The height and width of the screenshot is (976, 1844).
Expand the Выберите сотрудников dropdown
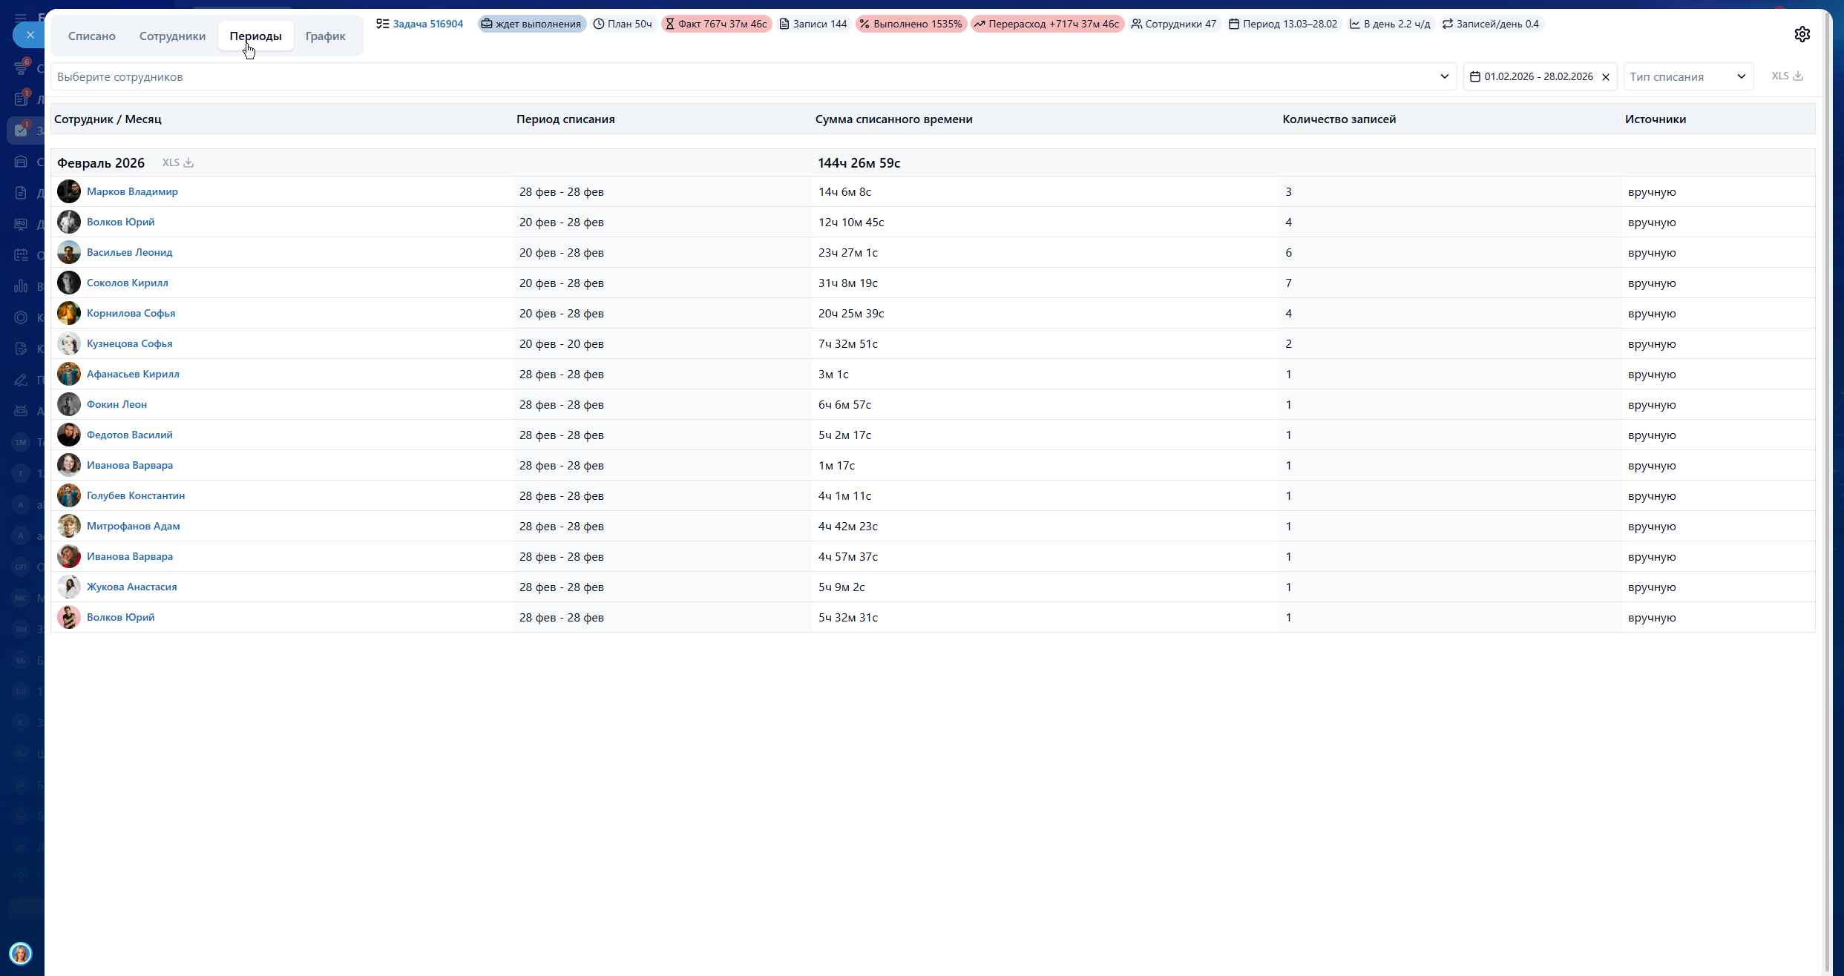(1444, 76)
